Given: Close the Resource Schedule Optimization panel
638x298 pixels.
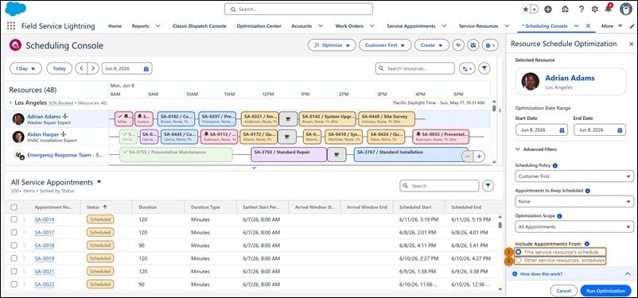Looking at the screenshot, I should 631,44.
